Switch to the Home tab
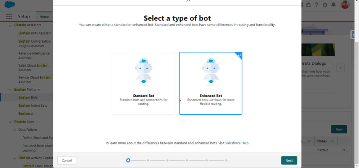This screenshot has width=359, height=168. point(44,17)
